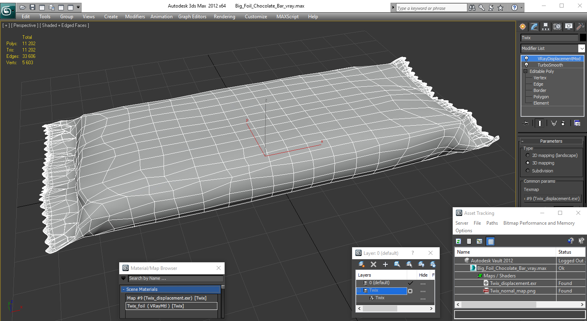The width and height of the screenshot is (587, 321).
Task: Toggle Hide dash for Twix layer row
Action: 423,291
